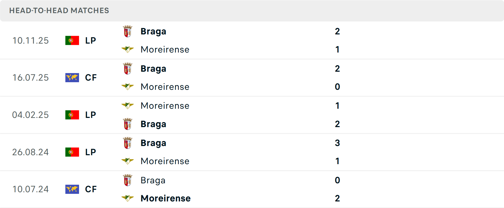504x208 pixels.
Task: Click the Portugal flag next to the 10.11.25 match
Action: [72, 40]
